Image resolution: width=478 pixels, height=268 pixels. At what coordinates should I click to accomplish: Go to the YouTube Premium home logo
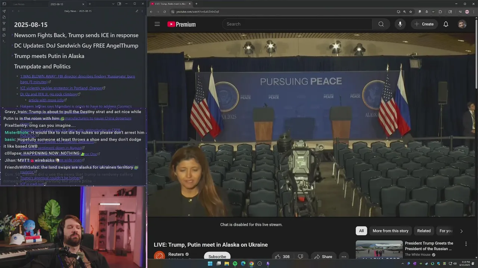(x=181, y=24)
